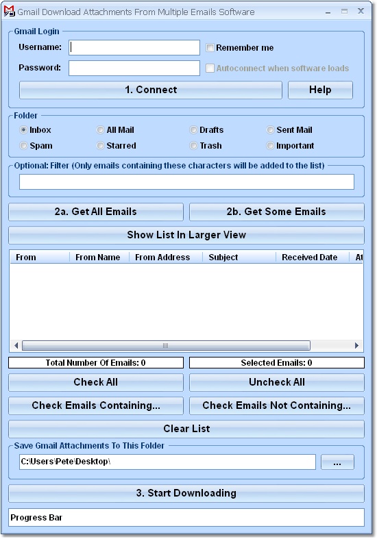The image size is (377, 539).
Task: Focus the Password input field
Action: [x=134, y=68]
